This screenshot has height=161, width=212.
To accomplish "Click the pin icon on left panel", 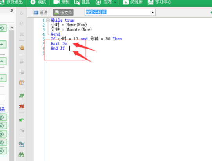I will [x=12, y=11].
